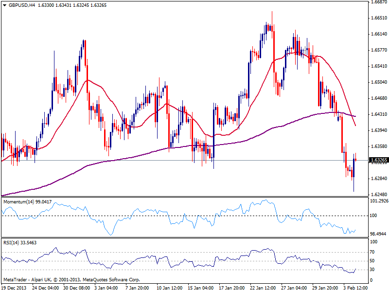Click the 1.62480 price axis label
This screenshot has width=389, height=292.
(x=379, y=194)
